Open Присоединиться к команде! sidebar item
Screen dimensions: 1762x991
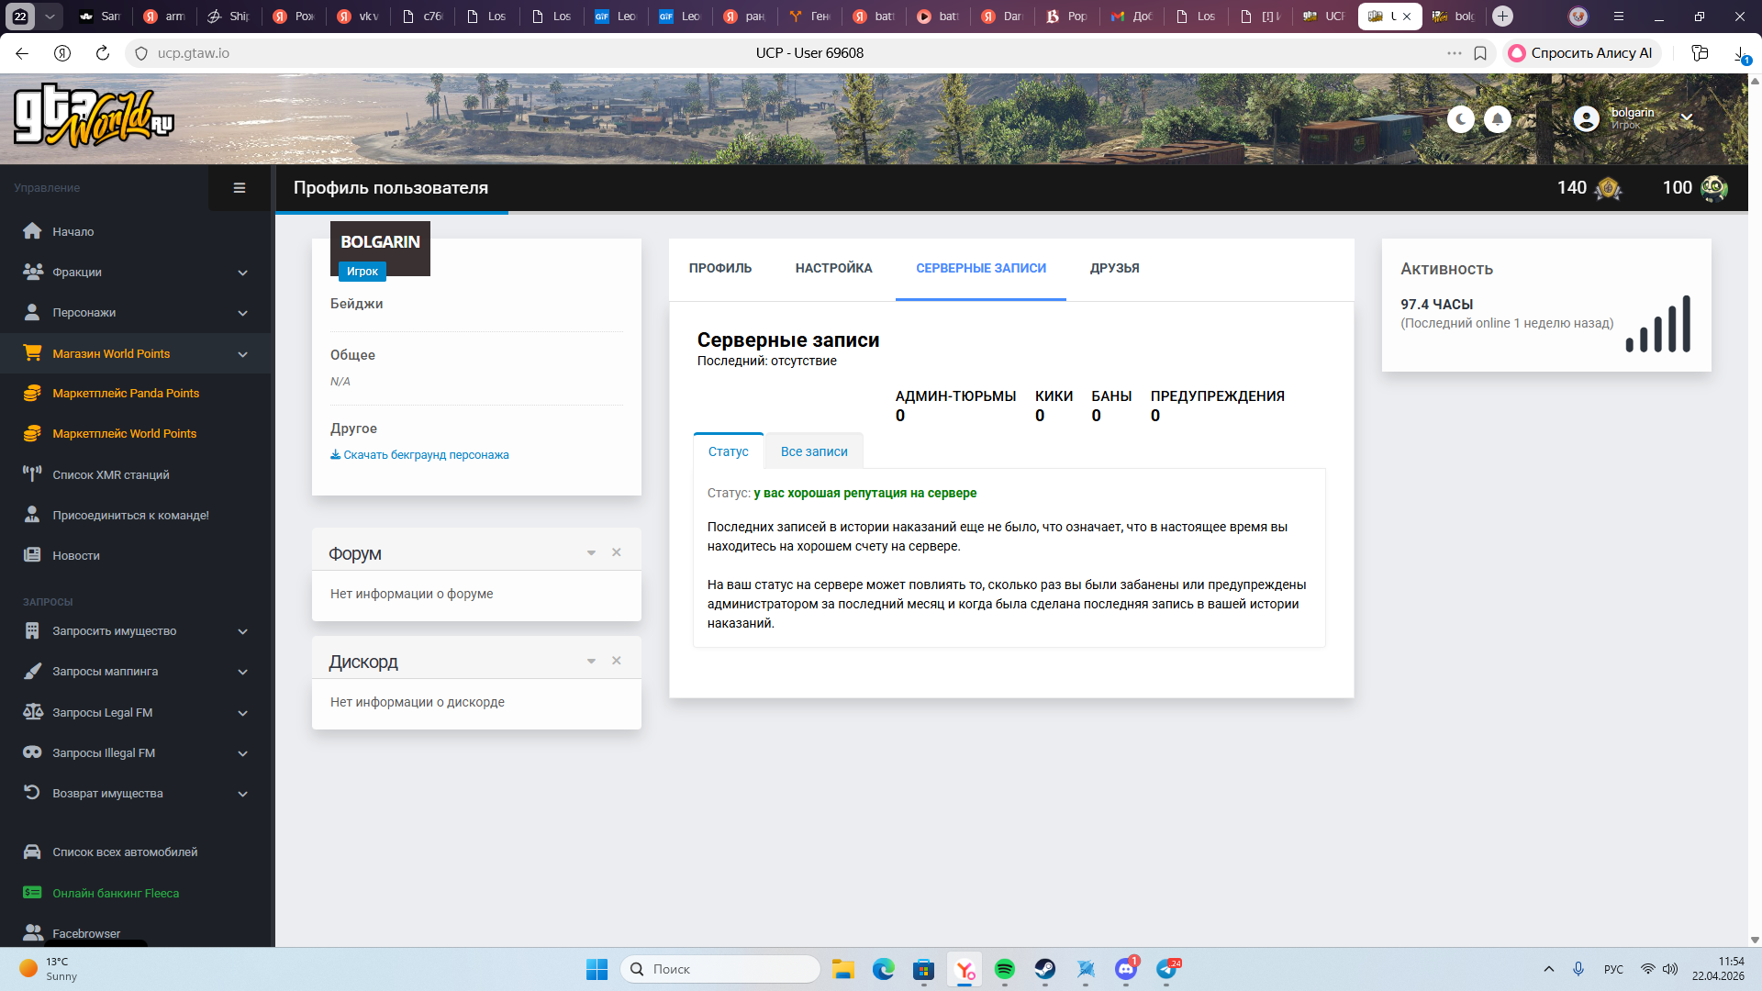(130, 515)
